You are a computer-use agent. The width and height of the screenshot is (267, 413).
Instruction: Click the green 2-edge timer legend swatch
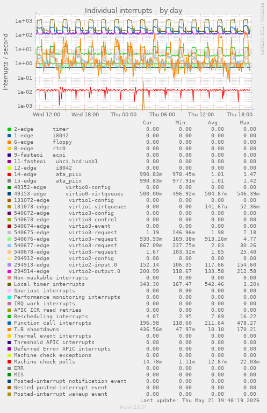click(9, 129)
